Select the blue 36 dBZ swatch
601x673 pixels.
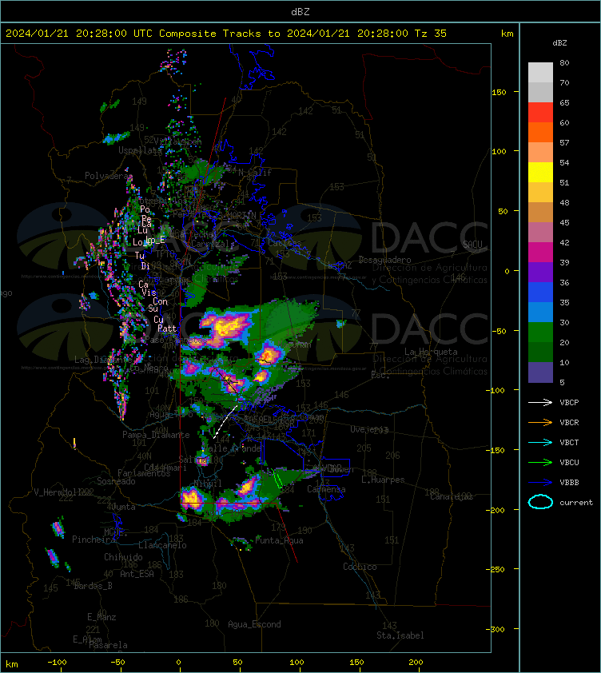(540, 292)
